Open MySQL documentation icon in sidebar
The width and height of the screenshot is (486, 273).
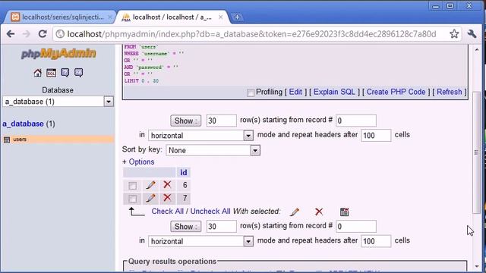coord(78,73)
